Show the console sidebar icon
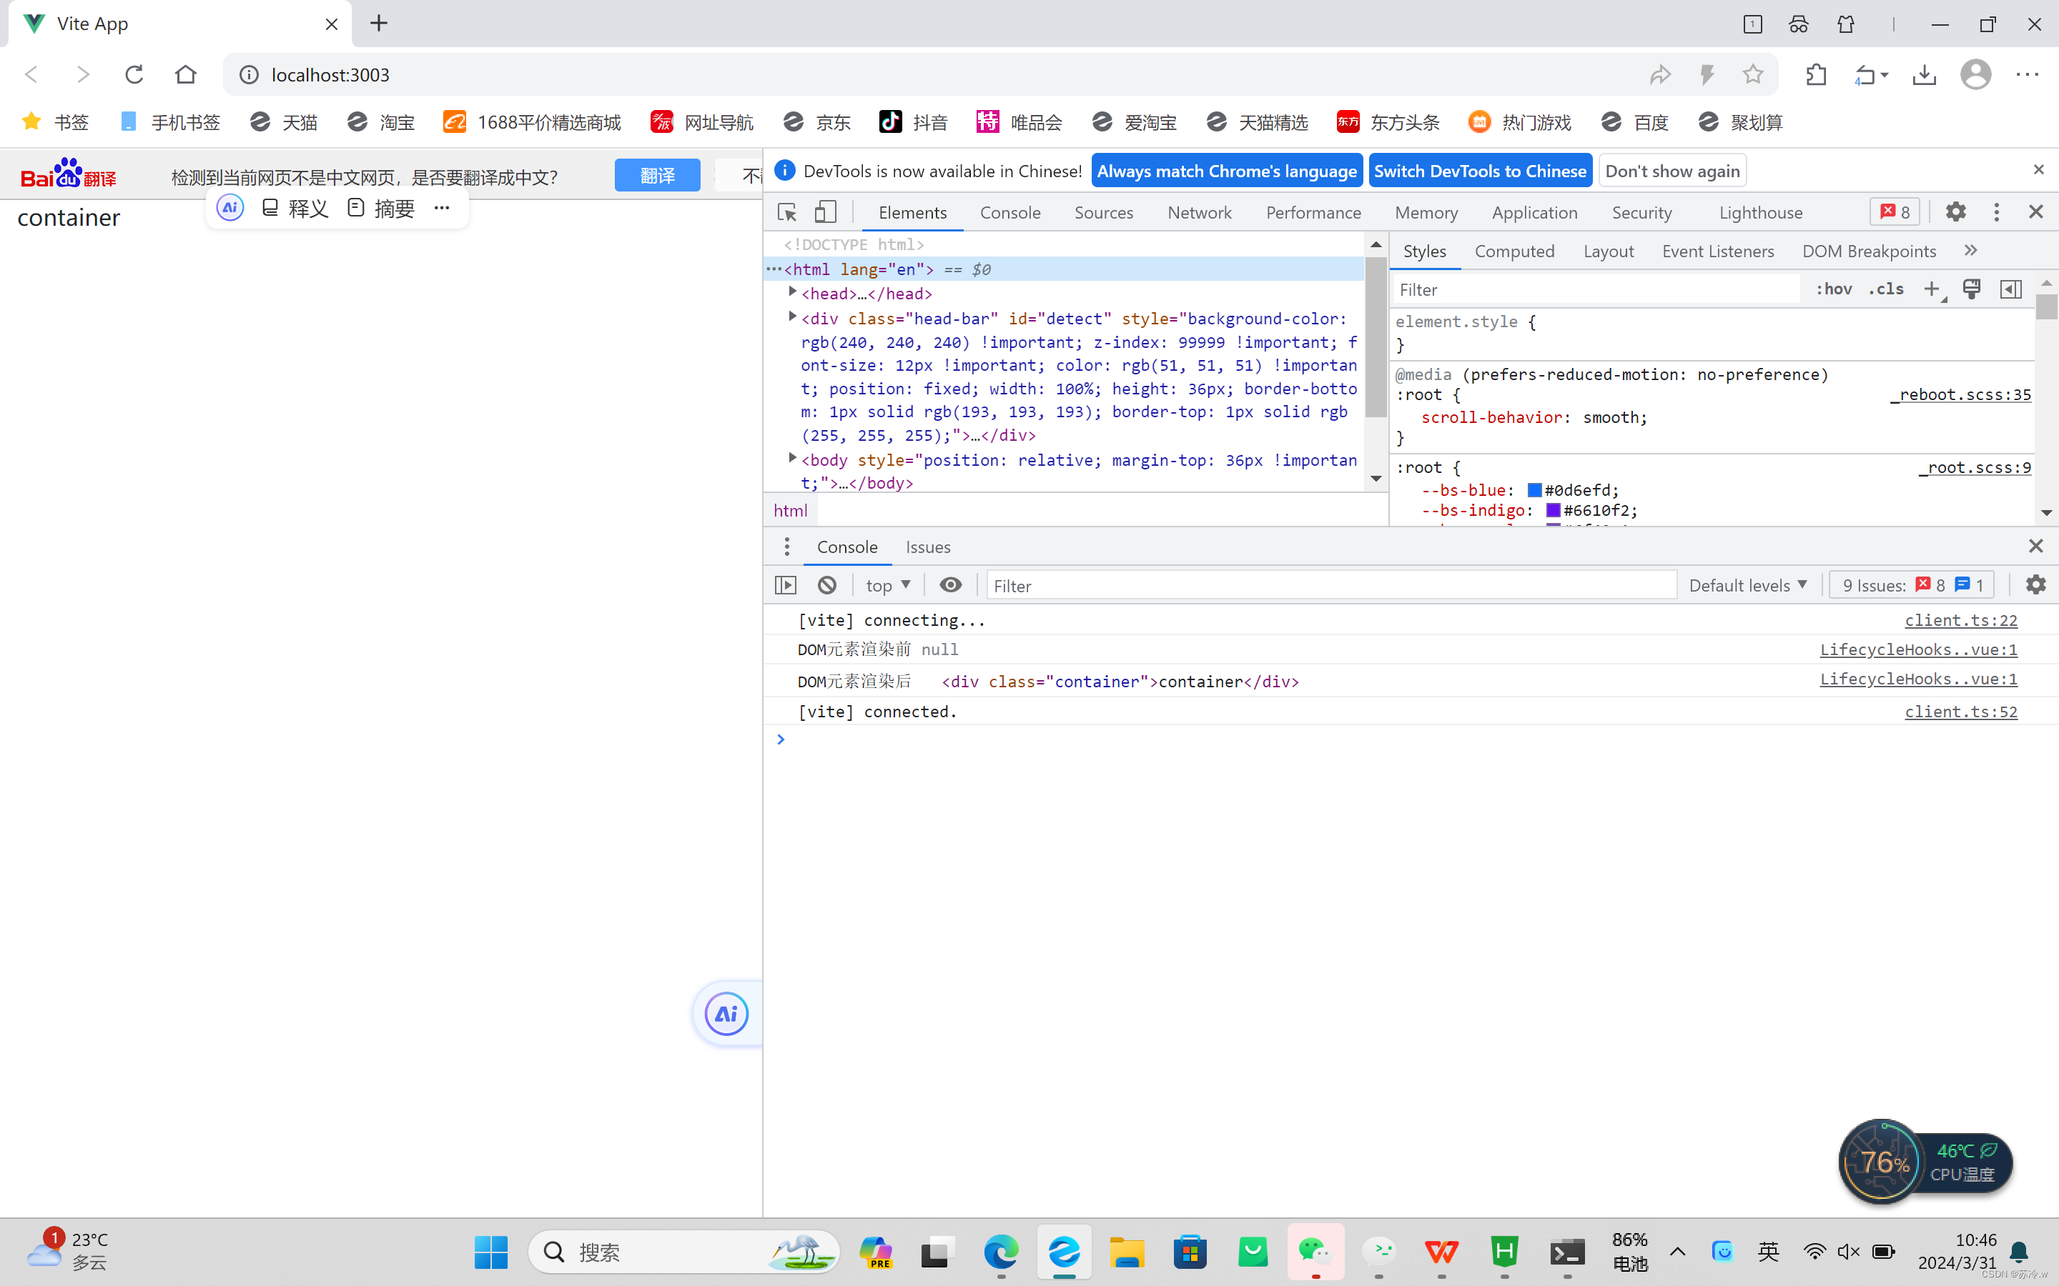This screenshot has width=2059, height=1286. pyautogui.click(x=786, y=585)
